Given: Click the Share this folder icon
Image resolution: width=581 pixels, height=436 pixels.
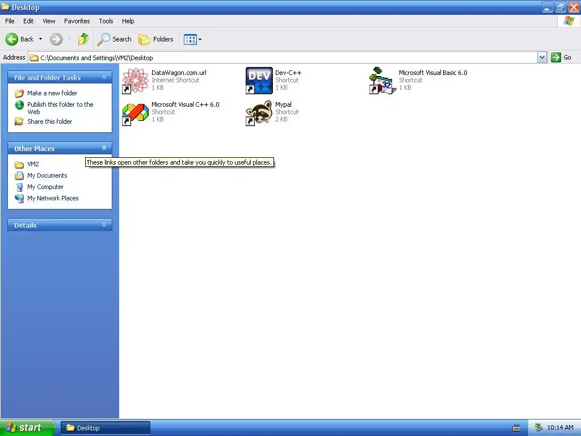Looking at the screenshot, I should point(19,121).
